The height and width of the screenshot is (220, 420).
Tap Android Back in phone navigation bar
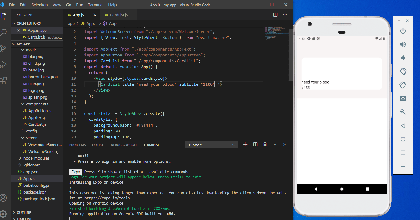pos(316,189)
